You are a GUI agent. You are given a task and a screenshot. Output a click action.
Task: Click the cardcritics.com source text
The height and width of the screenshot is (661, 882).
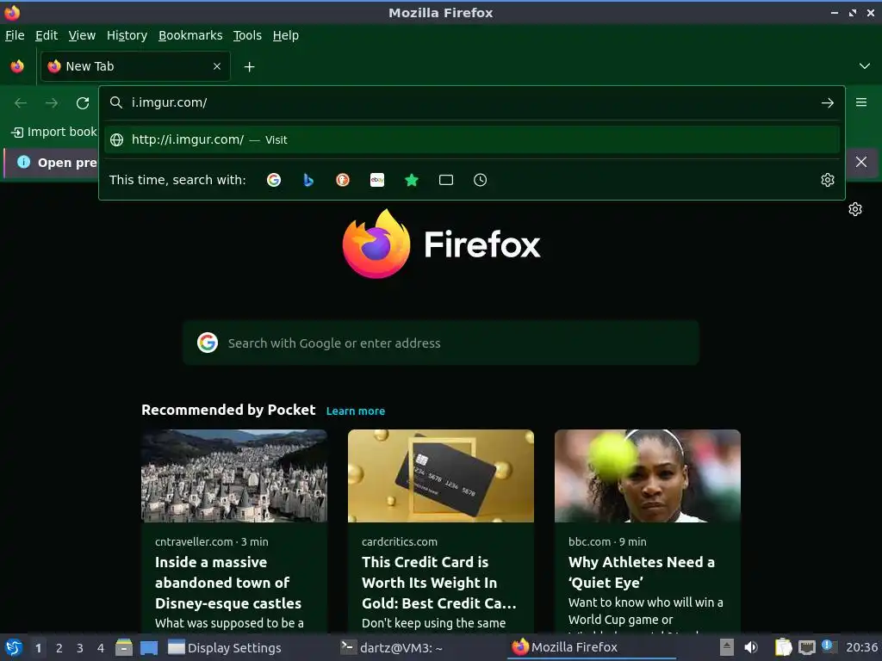coord(400,542)
